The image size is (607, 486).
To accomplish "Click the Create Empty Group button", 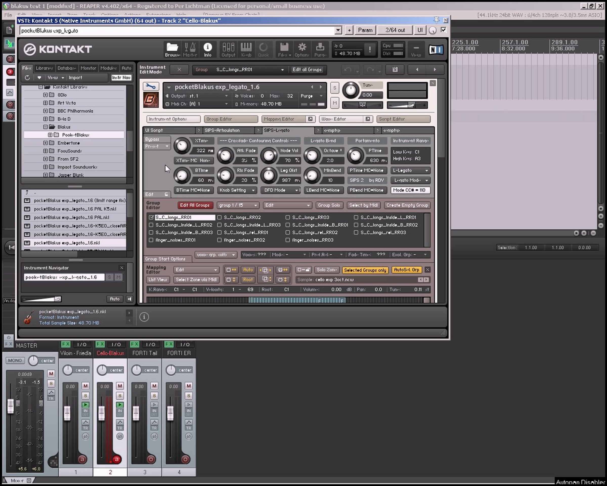I will pyautogui.click(x=407, y=205).
